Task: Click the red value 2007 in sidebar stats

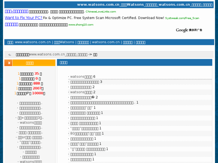Action: tap(37, 88)
